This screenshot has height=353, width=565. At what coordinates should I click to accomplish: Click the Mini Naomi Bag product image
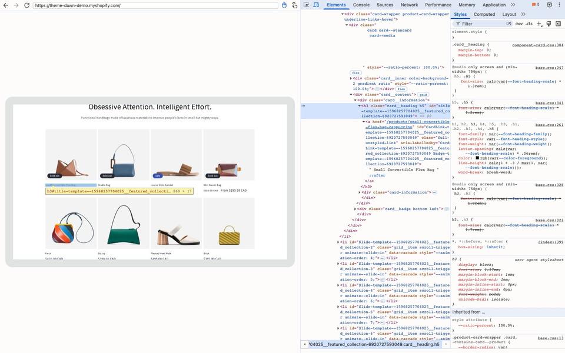[229, 155]
